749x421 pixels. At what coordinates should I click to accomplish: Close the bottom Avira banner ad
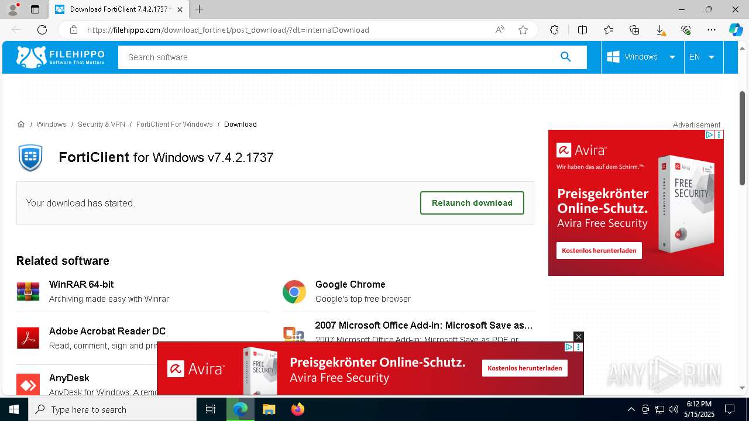tap(578, 336)
